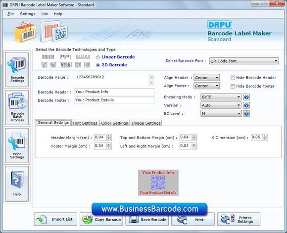Select 2D Barcode radio option
Viewport: 287px width, 233px height.
(x=98, y=65)
